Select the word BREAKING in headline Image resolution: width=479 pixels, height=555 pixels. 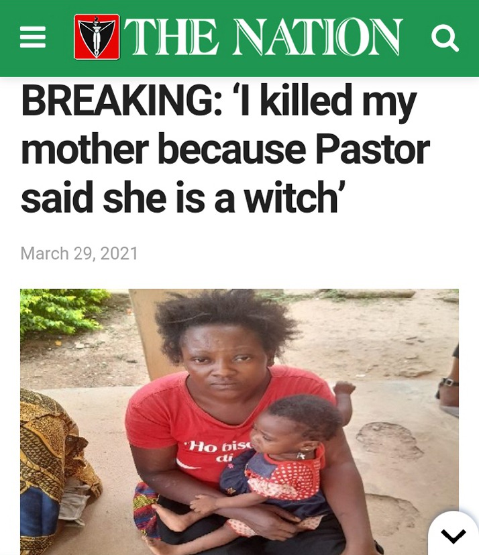pyautogui.click(x=121, y=100)
